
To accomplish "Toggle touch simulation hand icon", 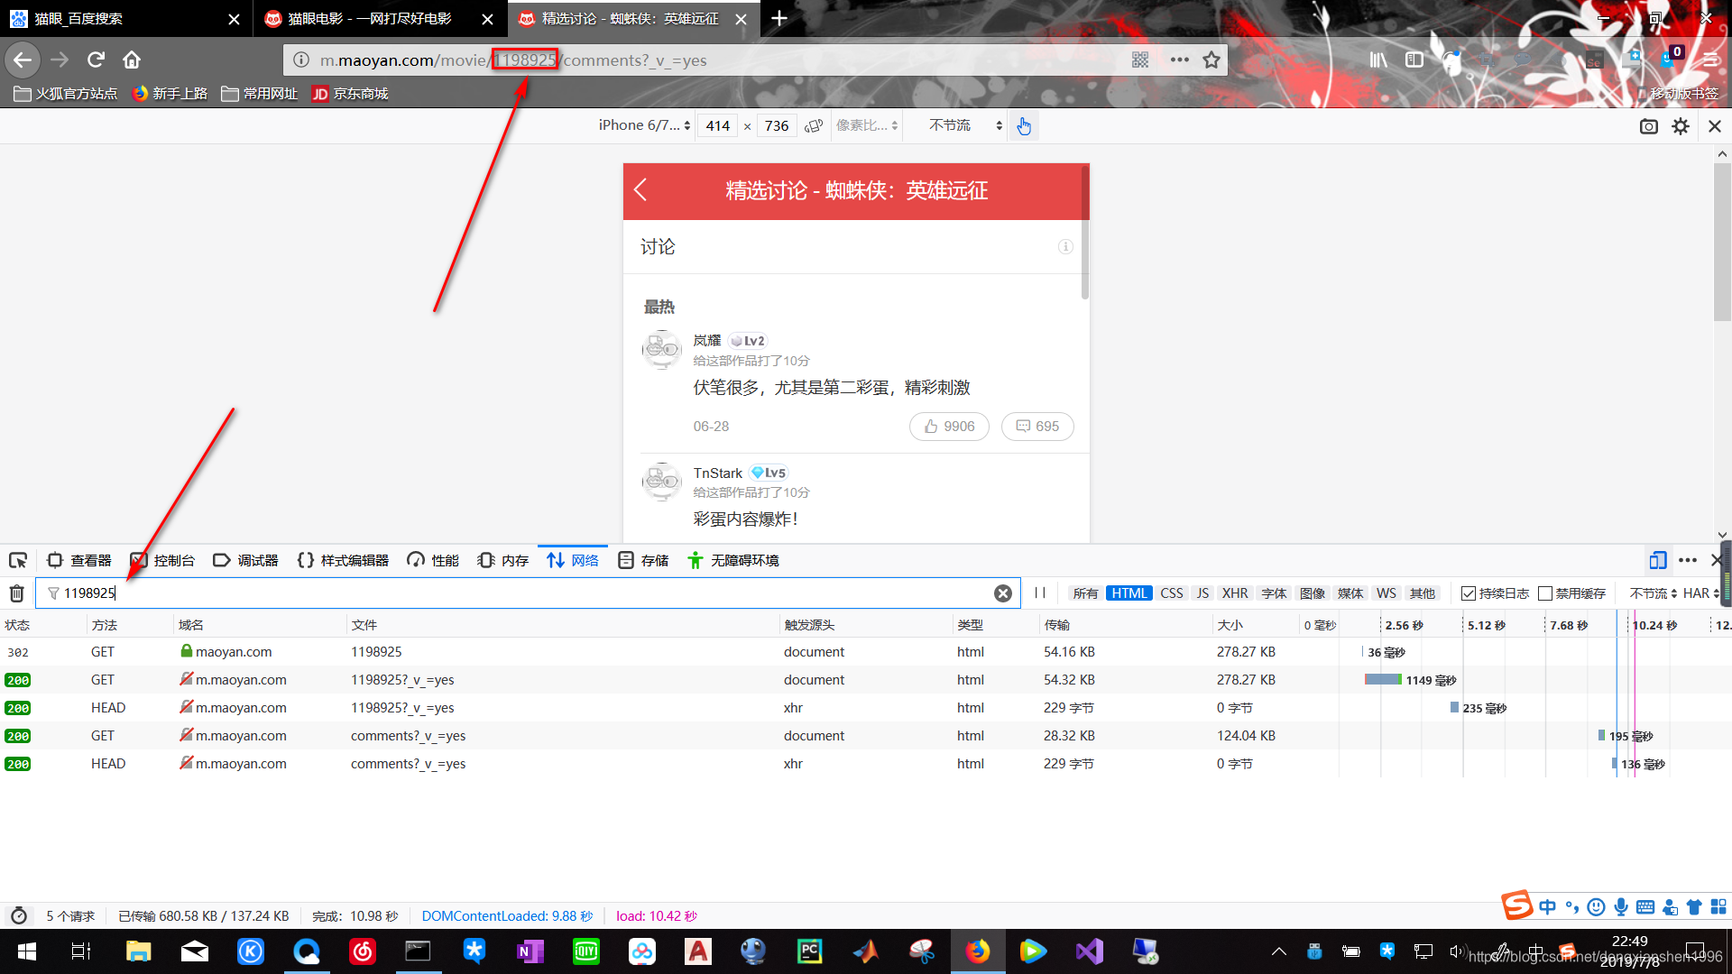I will 1024,126.
